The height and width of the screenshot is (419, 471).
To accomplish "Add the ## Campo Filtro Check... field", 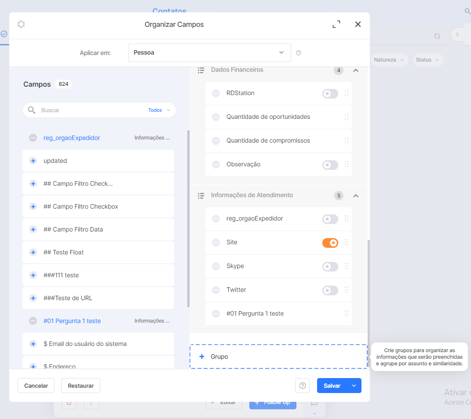I will pos(33,184).
